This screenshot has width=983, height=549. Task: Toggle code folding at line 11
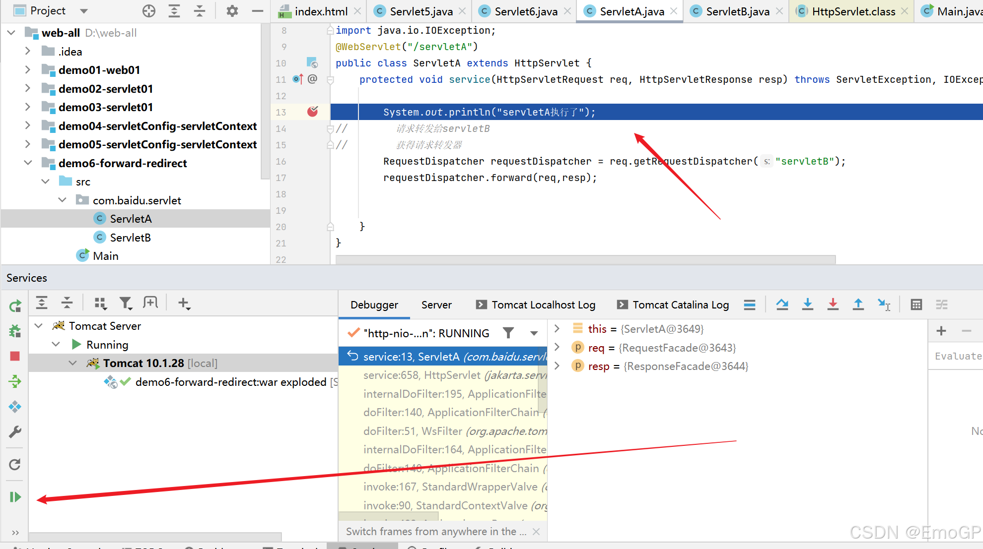(x=331, y=79)
